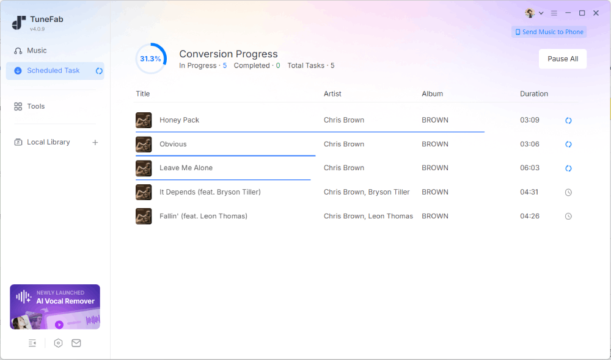611x360 pixels.
Task: Open settings via the hexagon icon
Action: [x=58, y=343]
